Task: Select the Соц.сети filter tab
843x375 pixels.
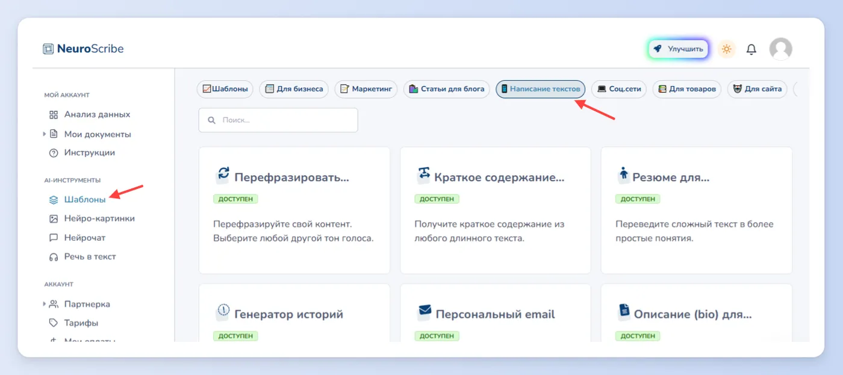Action: coord(619,89)
